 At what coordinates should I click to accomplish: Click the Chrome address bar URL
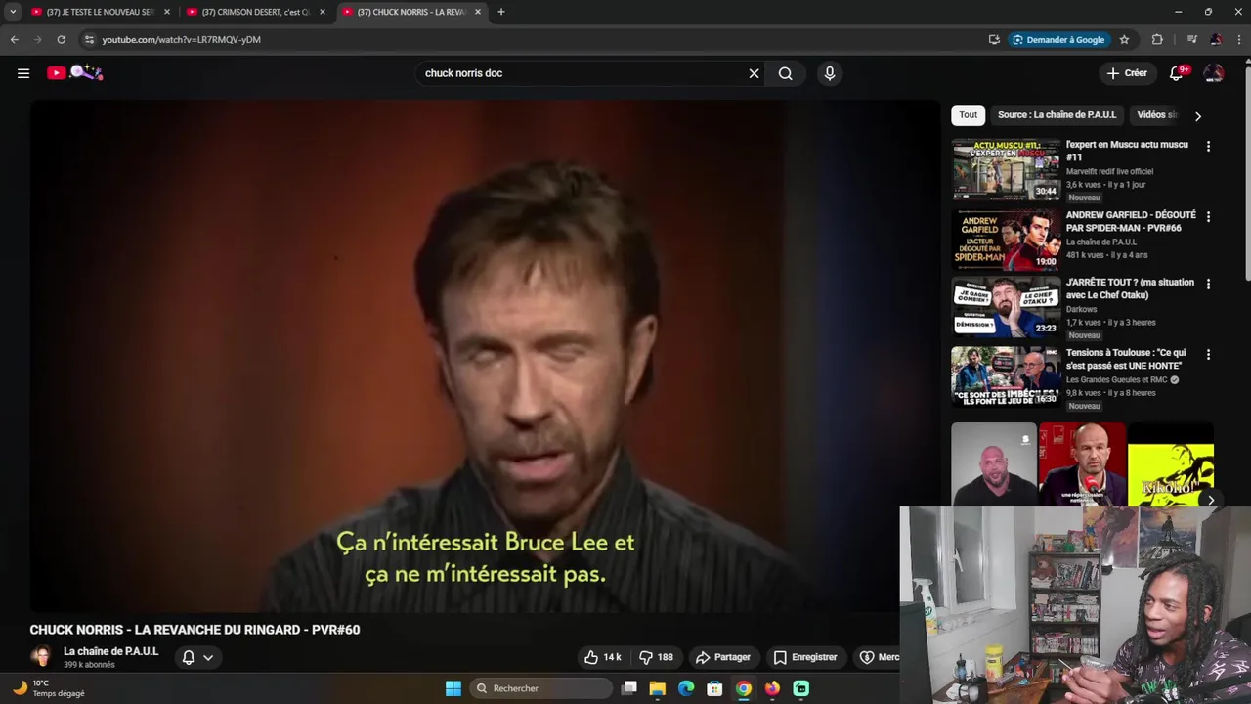point(181,40)
